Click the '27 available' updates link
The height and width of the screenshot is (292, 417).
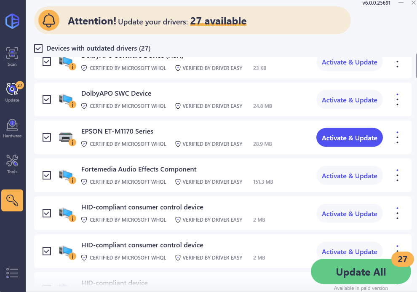point(218,21)
